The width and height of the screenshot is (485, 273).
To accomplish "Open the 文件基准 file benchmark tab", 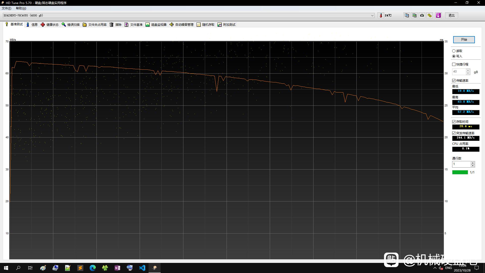I will 134,25.
